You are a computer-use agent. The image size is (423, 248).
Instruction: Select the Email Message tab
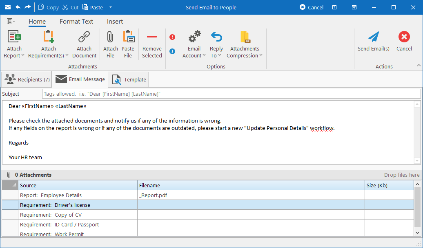coord(80,79)
